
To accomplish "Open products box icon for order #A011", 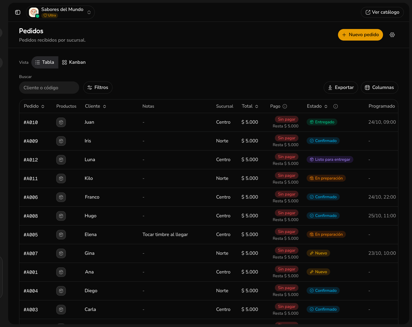I will pos(61,178).
